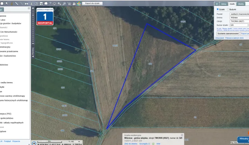Click the Ukryj panel link
The width and height of the screenshot is (249, 145).
tap(220, 38)
